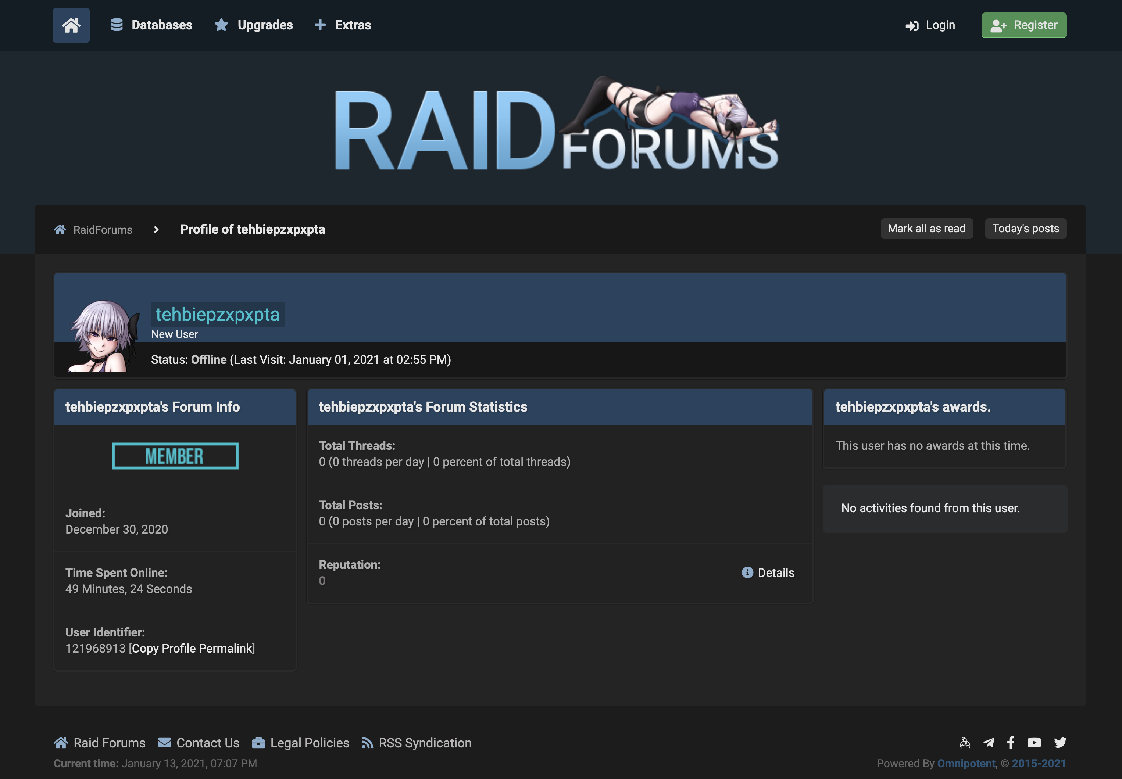Viewport: 1122px width, 779px height.
Task: Open RSS Syndication feed link
Action: 417,743
